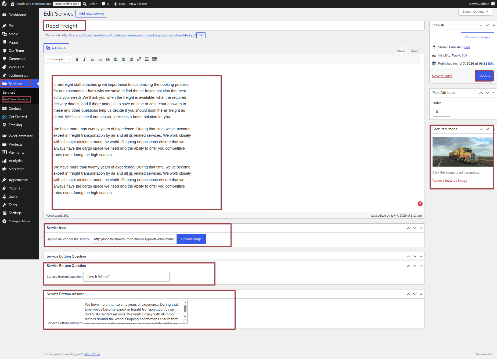This screenshot has height=359, width=497.
Task: Move Publish panel down
Action: point(487,25)
